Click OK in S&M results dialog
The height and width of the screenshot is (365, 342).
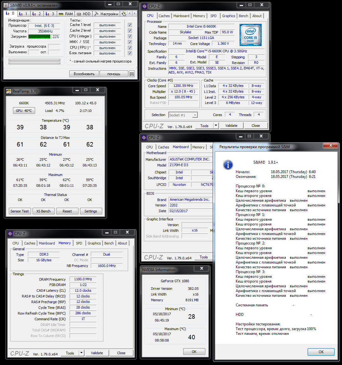(x=321, y=352)
